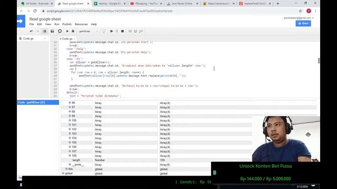
Task: Click the Step into debugger icon
Action: click(x=130, y=31)
